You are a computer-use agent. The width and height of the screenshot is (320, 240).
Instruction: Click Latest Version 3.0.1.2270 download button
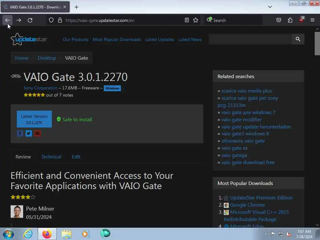[34, 119]
